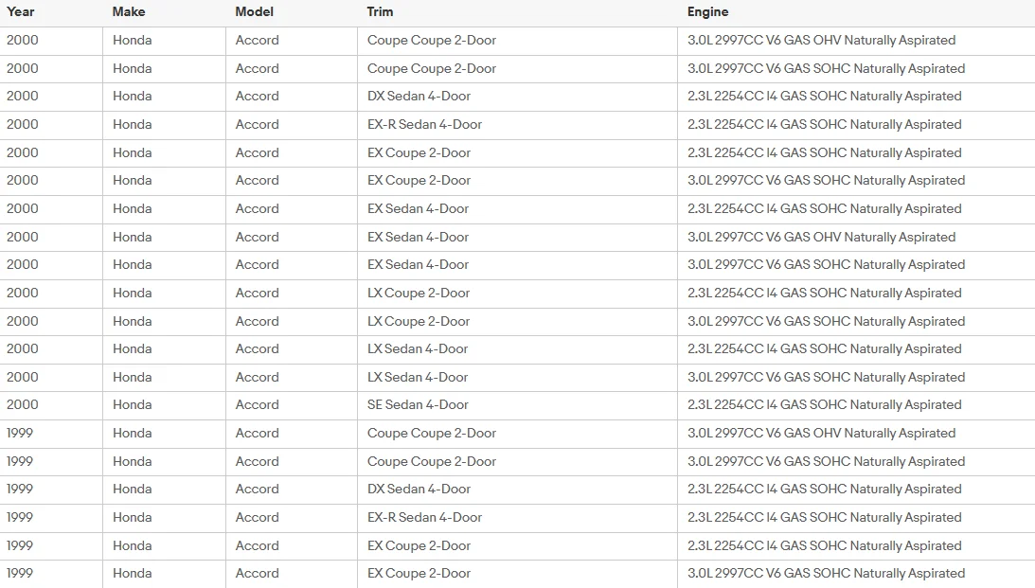
Task: Select 2000 LX Coupe 2.3L engine cell
Action: click(856, 293)
